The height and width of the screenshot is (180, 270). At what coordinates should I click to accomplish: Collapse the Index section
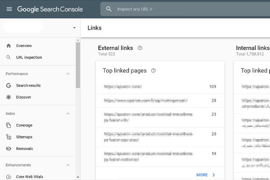tap(68, 113)
